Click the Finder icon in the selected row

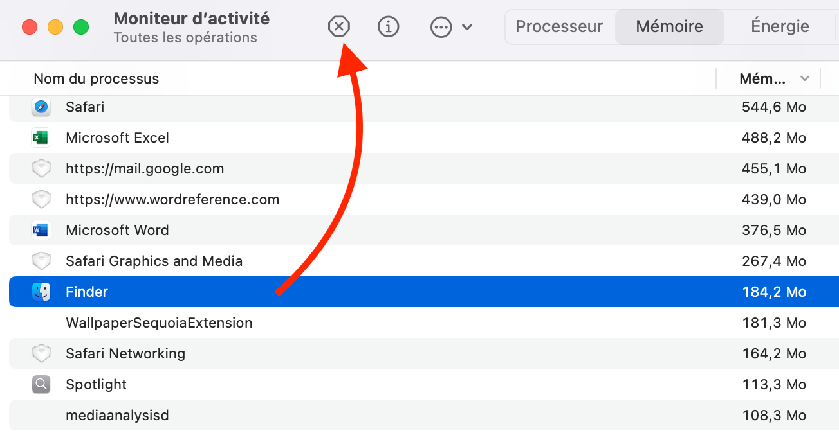click(x=41, y=292)
